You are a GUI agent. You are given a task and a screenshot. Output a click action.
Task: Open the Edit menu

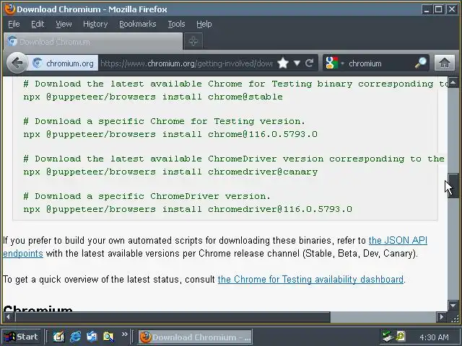38,24
